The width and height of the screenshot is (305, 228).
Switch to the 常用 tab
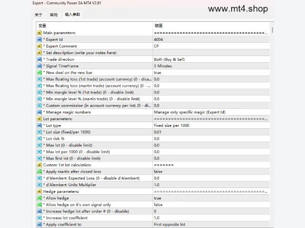[x=53, y=15]
